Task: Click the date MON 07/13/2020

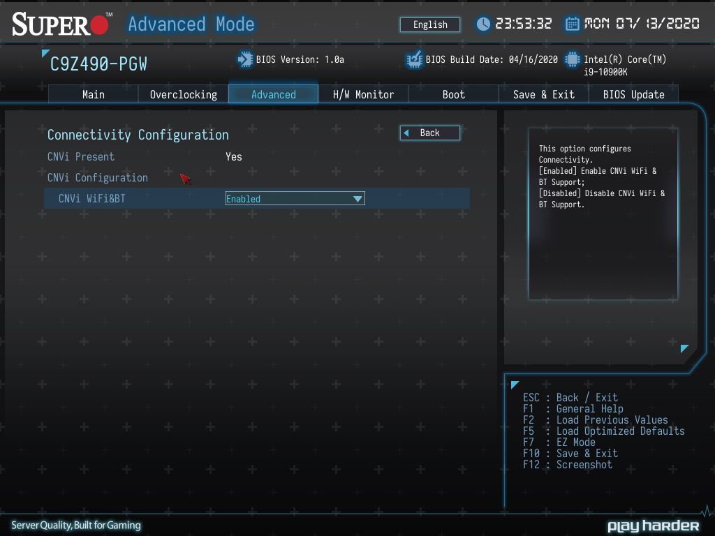Action: (642, 24)
